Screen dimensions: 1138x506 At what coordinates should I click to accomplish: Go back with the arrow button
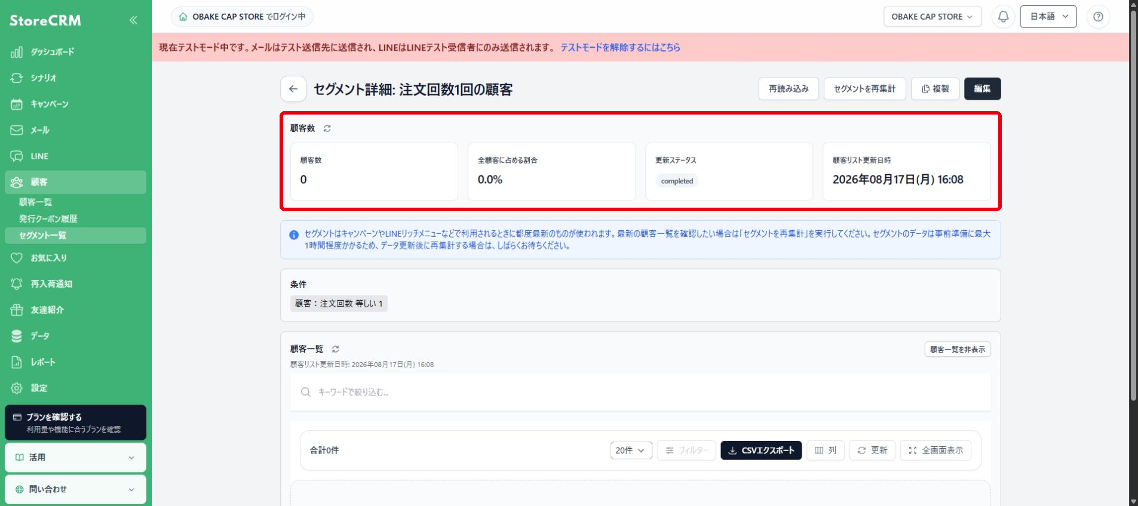pos(293,89)
